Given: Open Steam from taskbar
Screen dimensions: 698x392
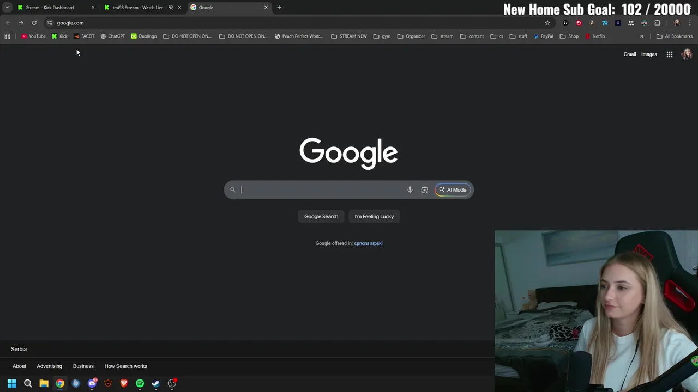Looking at the screenshot, I should click(155, 383).
